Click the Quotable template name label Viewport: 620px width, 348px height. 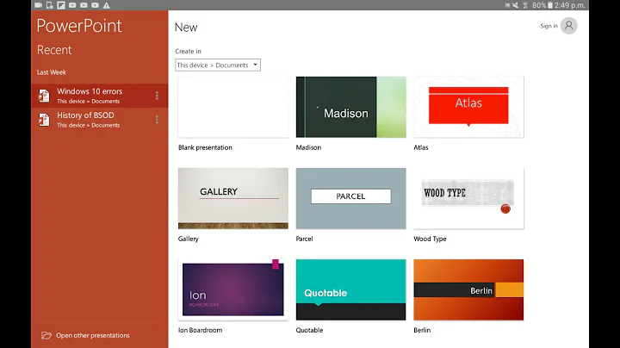tap(309, 330)
